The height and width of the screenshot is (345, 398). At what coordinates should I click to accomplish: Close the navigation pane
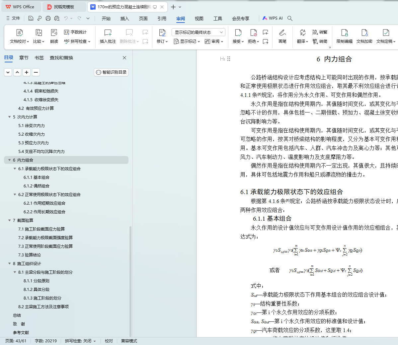click(x=124, y=58)
